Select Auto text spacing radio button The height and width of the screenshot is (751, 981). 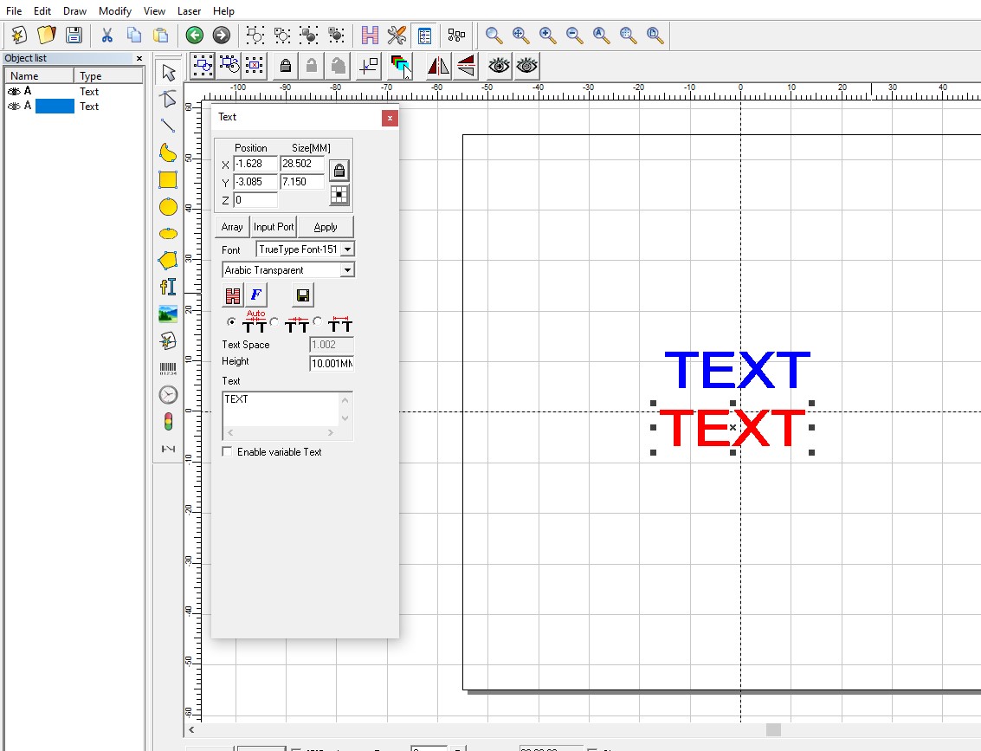tap(231, 321)
